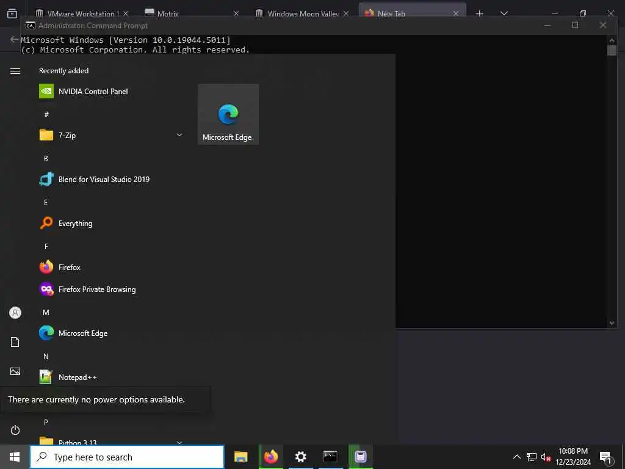Expand the Python 3.13 folder chevron
Screen dimensions: 625x469
coord(179,442)
